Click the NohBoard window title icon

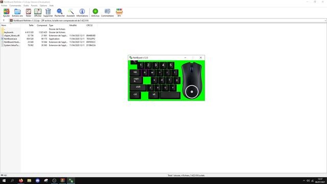click(131, 58)
